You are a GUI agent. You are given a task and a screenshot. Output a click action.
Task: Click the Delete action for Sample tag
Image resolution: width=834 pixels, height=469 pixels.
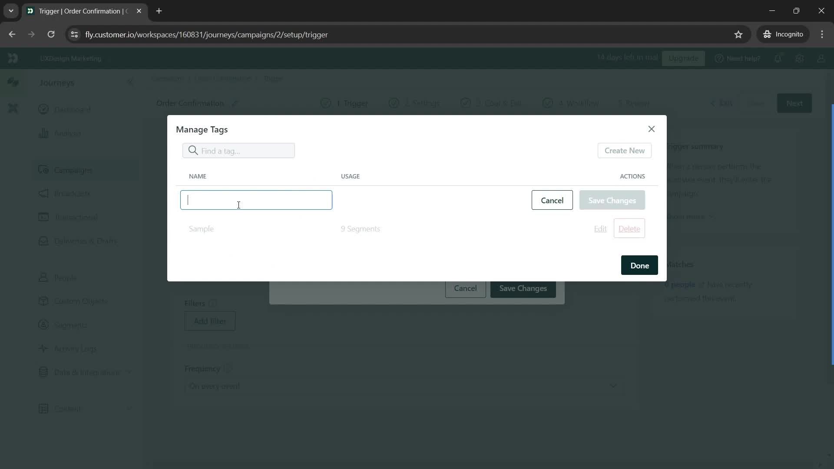629,228
